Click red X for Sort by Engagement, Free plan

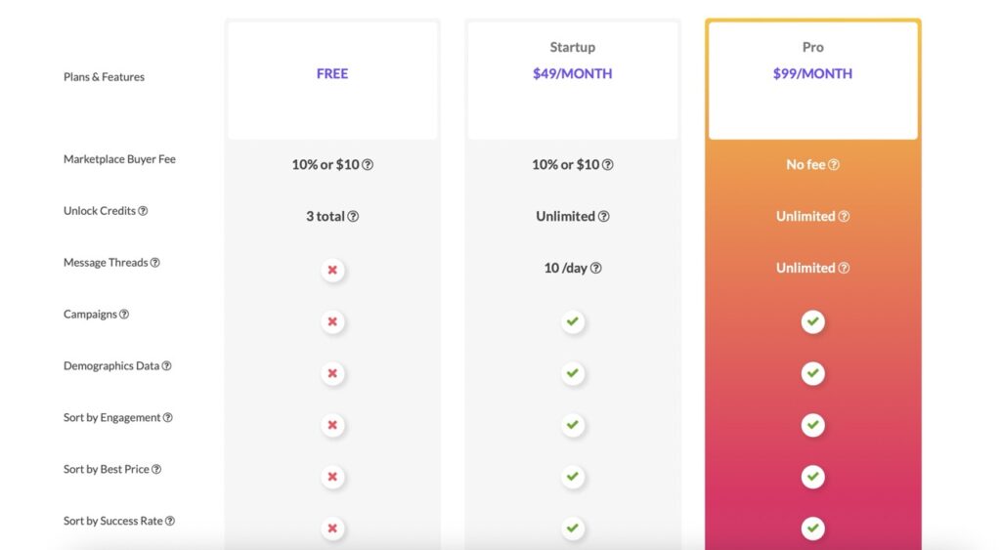pos(332,425)
